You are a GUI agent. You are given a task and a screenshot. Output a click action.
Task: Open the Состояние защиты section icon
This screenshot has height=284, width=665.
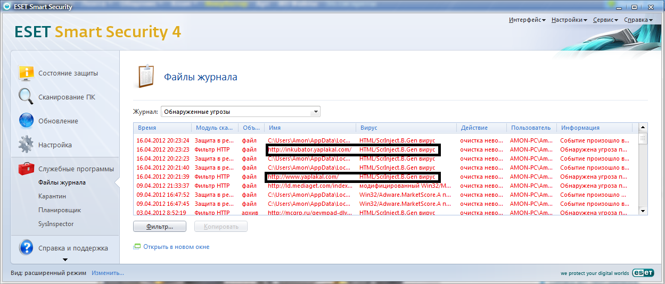point(26,73)
